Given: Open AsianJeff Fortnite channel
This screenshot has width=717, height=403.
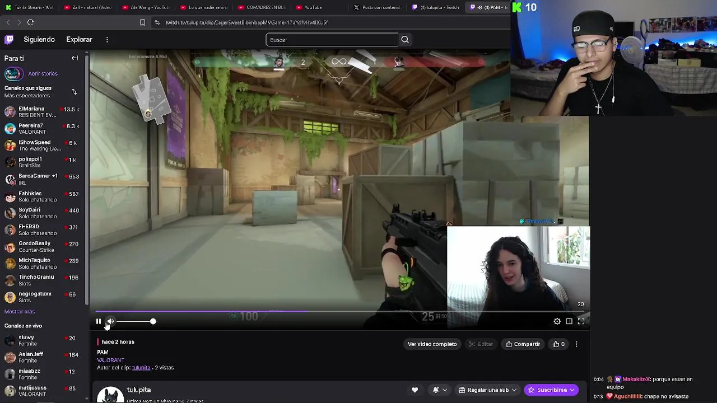Looking at the screenshot, I should (x=43, y=357).
